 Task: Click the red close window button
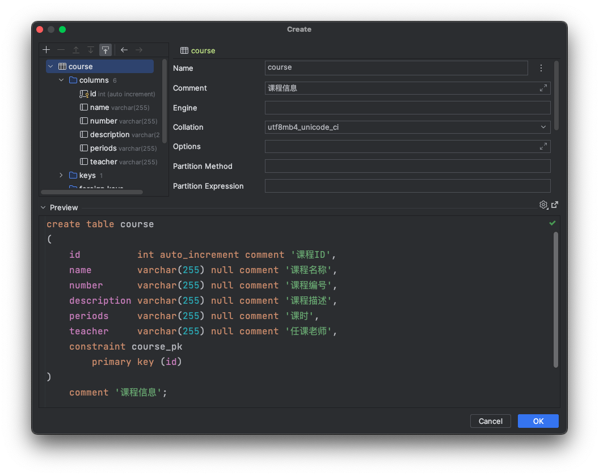pos(40,29)
